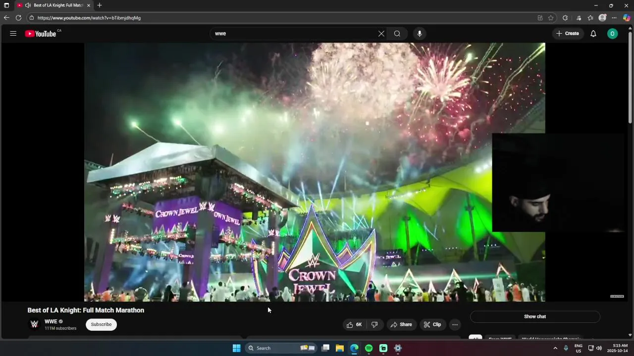634x356 pixels.
Task: Close the 'Best of LA Knight' tab
Action: pyautogui.click(x=89, y=5)
